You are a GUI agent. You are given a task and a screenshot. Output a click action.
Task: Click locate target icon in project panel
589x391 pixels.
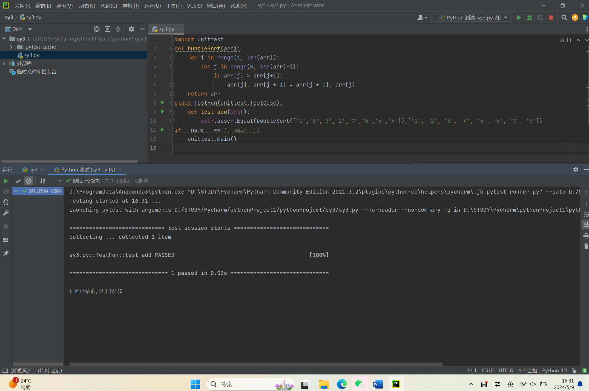click(x=96, y=29)
